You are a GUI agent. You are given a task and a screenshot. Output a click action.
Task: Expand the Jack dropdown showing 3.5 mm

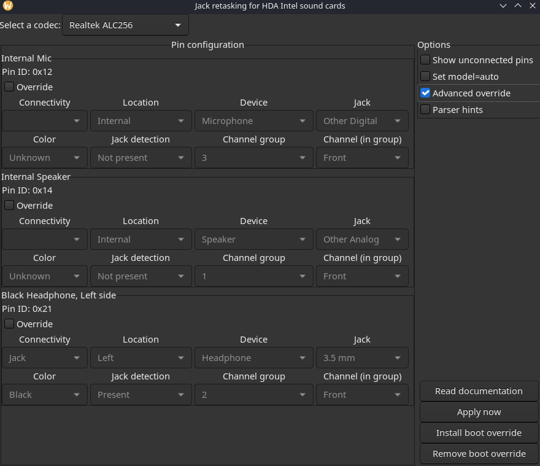(x=361, y=358)
